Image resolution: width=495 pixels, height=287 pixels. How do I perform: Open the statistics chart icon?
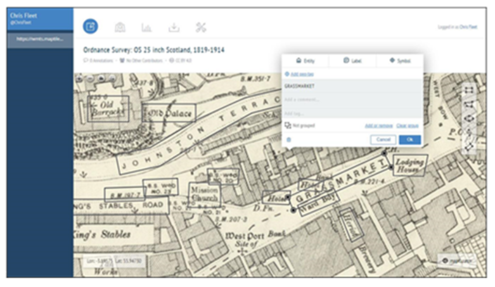point(146,28)
